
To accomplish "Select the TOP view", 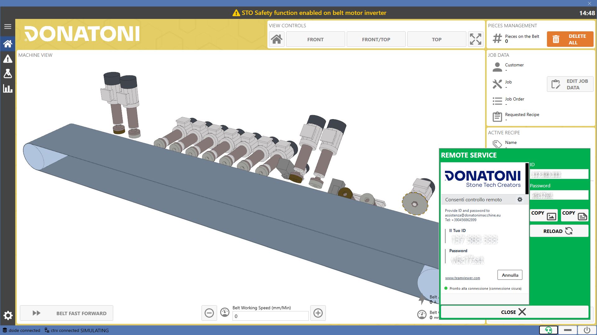I will pos(437,39).
